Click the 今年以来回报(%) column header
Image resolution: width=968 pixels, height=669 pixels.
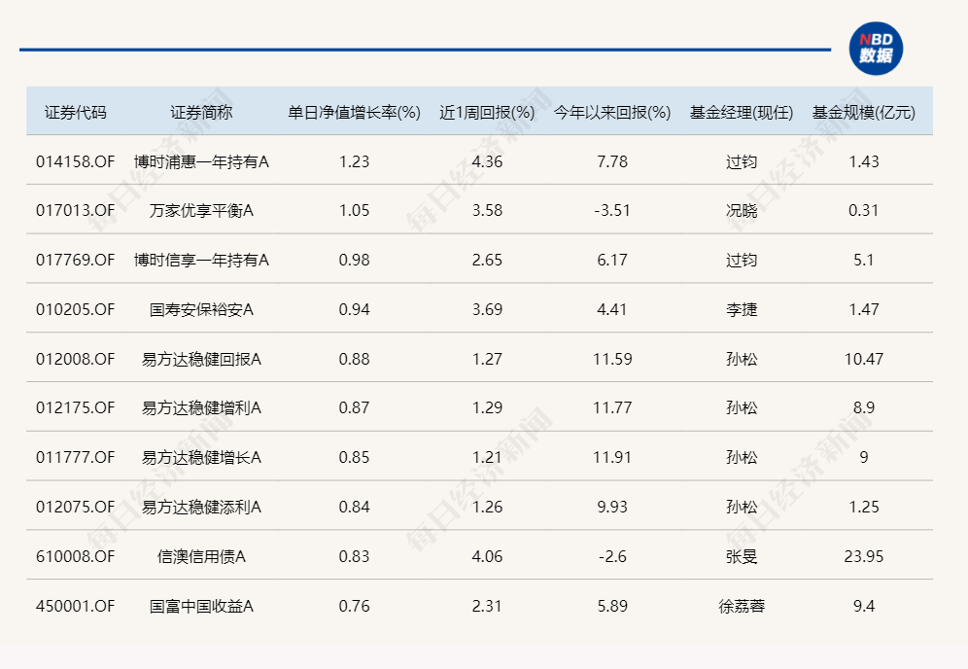pos(612,113)
